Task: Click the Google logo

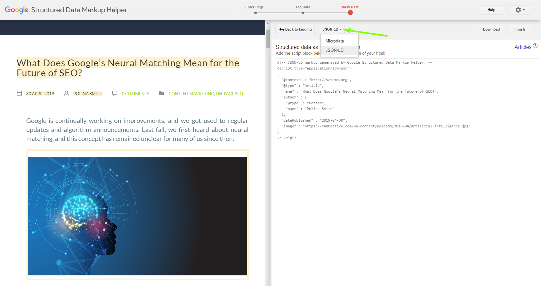Action: (x=17, y=10)
